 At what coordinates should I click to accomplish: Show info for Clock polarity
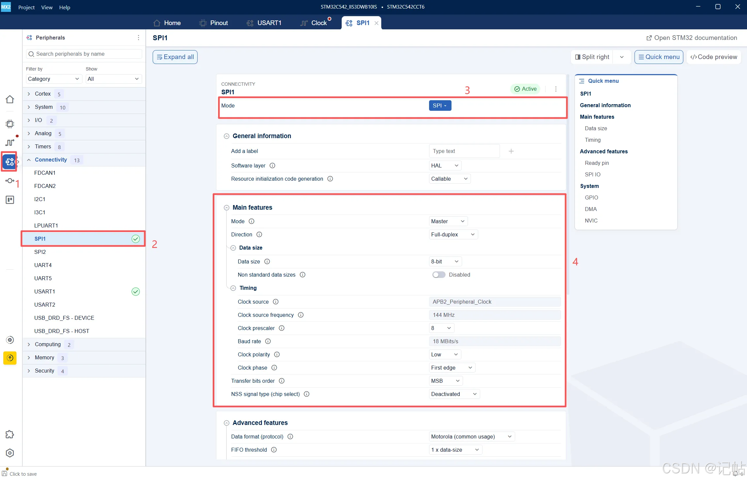point(277,354)
